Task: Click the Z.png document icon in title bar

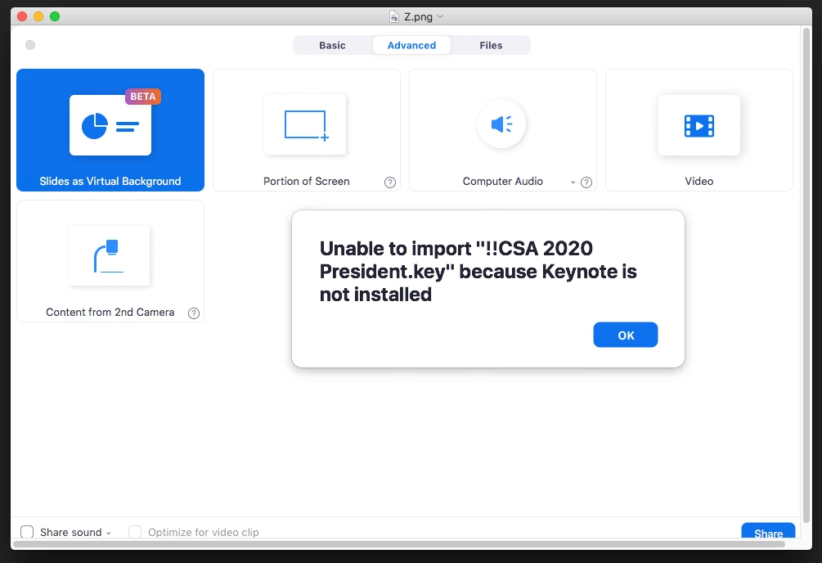Action: pyautogui.click(x=393, y=17)
